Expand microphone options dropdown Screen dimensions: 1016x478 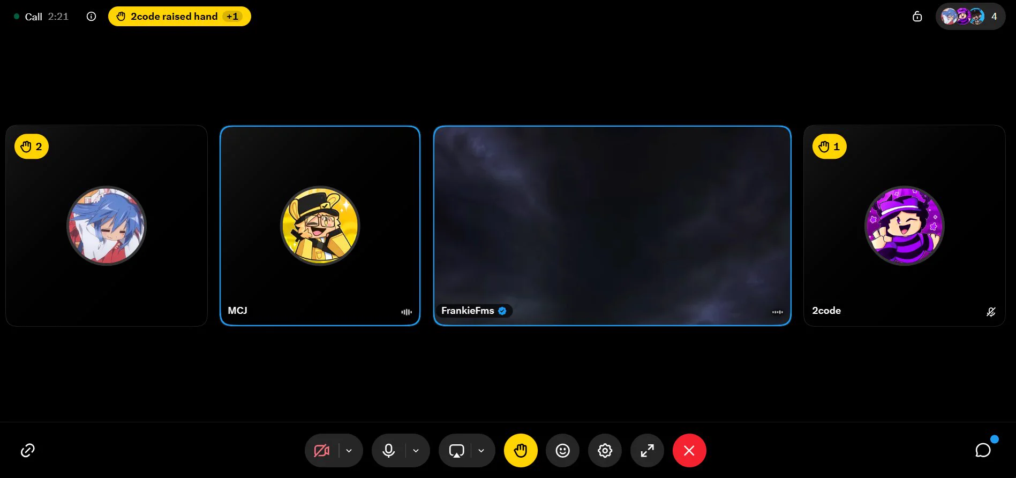point(416,451)
